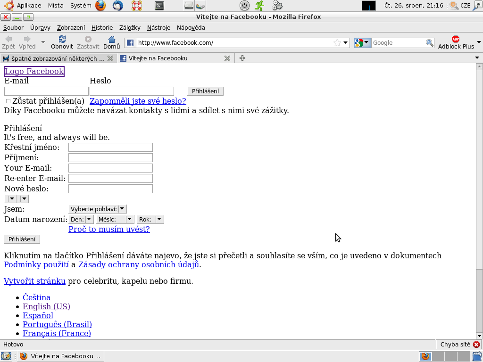The width and height of the screenshot is (483, 362).
Task: Close the špatné zobrazování tab
Action: pos(110,58)
